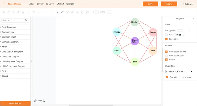This screenshot has height=106, width=197.
Task: Click the undo arrow icon
Action: [x=4, y=12]
